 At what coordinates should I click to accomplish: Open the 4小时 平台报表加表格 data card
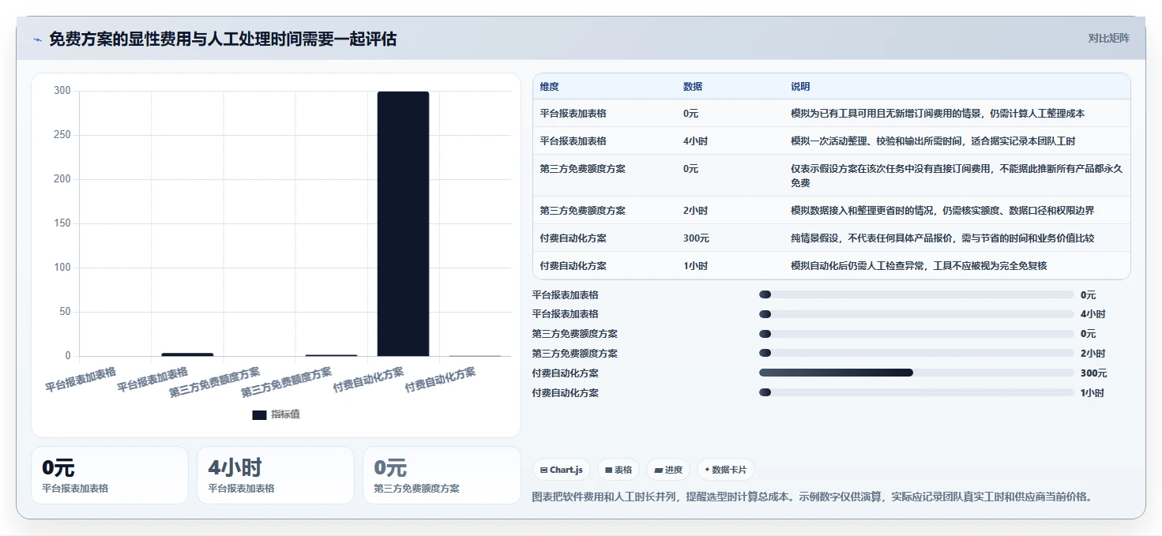(275, 475)
